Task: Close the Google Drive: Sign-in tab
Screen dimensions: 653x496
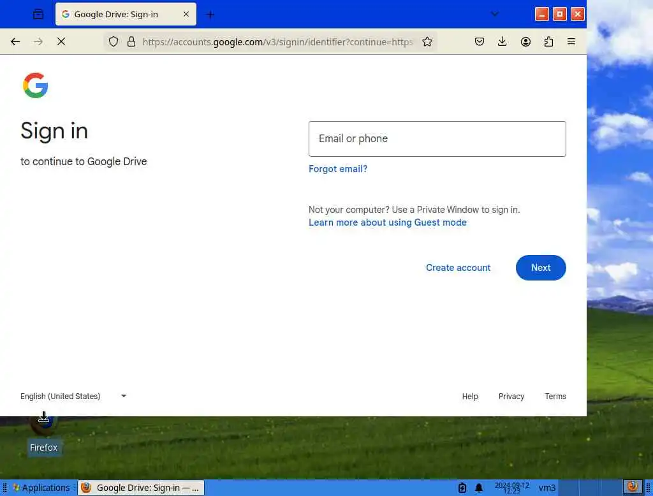Action: [x=186, y=14]
